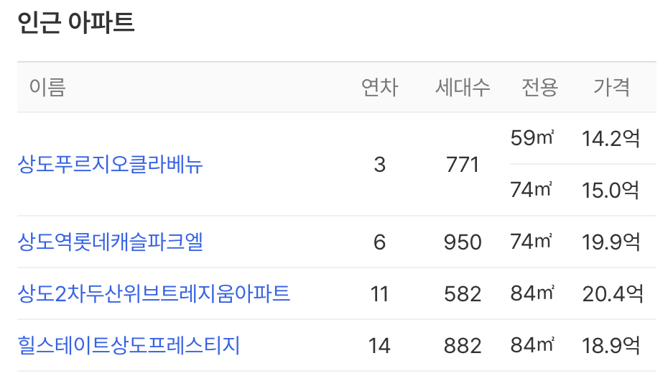Image resolution: width=668 pixels, height=384 pixels.
Task: Click the 전용 column header
Action: [x=539, y=88]
